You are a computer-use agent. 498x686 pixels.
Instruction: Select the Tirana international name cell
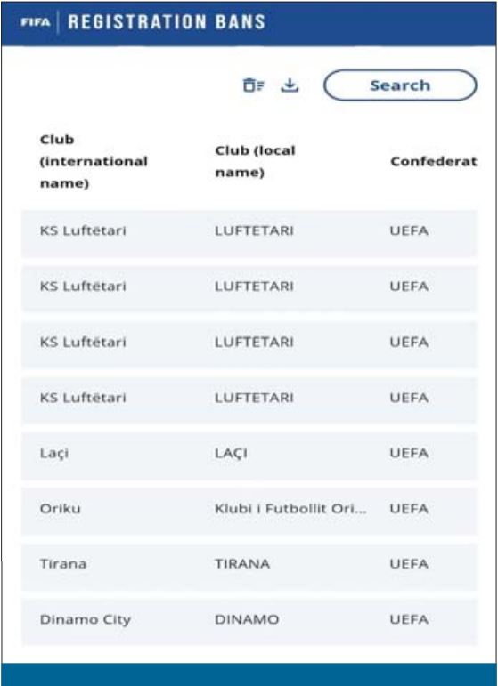coord(63,564)
